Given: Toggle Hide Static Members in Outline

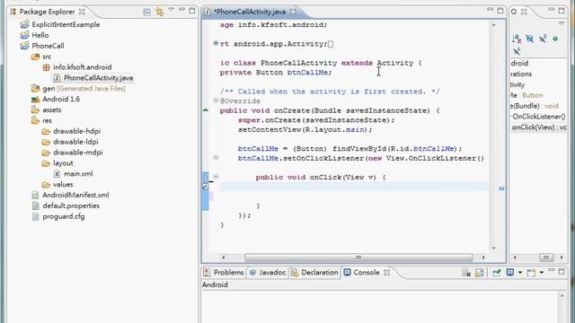Looking at the screenshot, I should click(x=543, y=39).
